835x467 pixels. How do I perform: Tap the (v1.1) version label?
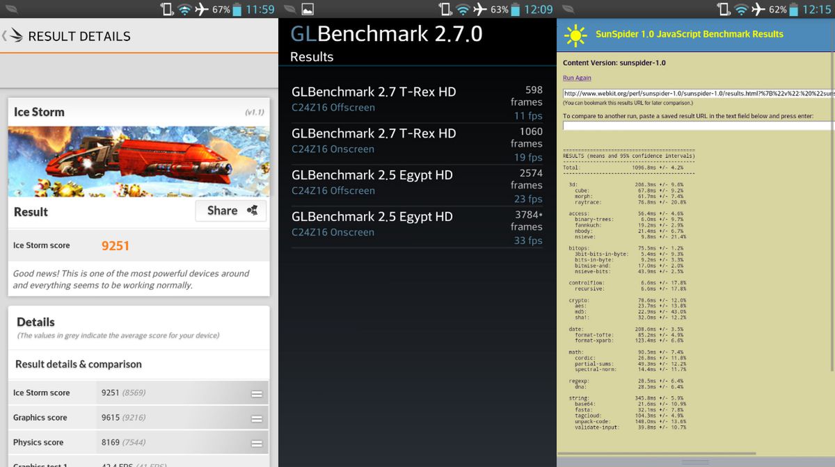click(254, 112)
